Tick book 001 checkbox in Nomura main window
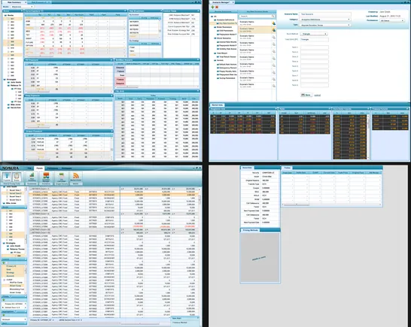Image resolution: width=411 pixels, height=327 pixels. (x=7, y=210)
